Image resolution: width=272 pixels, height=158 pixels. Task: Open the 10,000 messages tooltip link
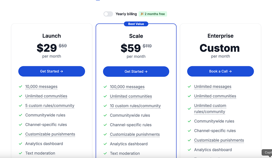pos(41,87)
